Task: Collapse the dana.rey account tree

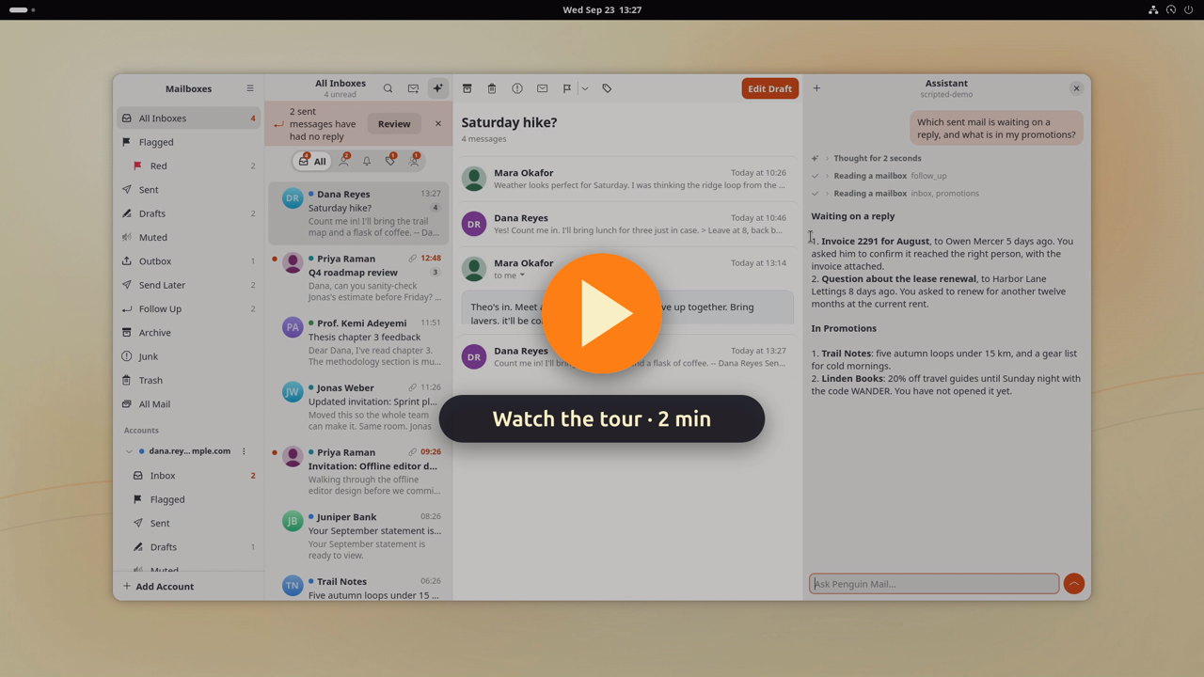Action: (129, 451)
